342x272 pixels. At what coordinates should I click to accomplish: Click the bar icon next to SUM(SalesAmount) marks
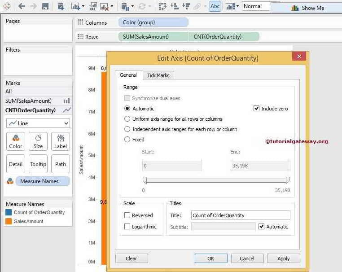click(66, 101)
